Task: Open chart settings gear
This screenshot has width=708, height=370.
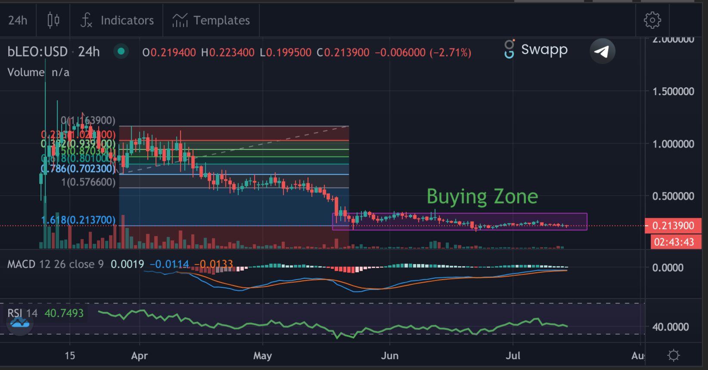Action: click(x=652, y=20)
